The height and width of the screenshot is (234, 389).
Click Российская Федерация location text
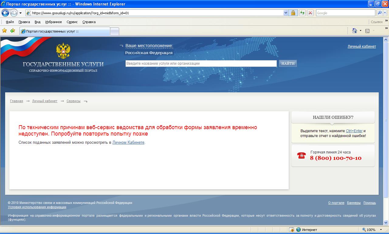[x=149, y=53]
